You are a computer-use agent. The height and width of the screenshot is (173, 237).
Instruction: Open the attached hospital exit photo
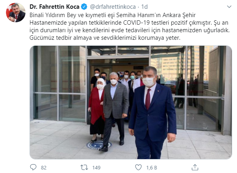coord(131,102)
